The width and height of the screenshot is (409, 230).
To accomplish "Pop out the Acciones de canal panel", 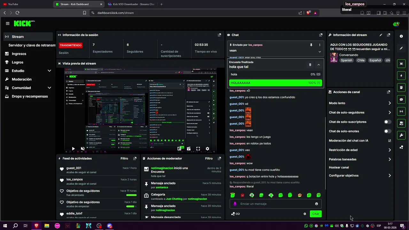I will coord(388,92).
